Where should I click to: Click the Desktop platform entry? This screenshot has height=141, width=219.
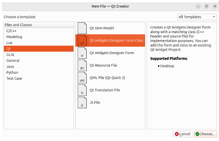tap(167, 66)
